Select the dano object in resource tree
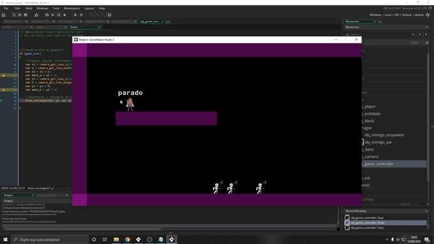The width and height of the screenshot is (434, 244). click(x=368, y=149)
